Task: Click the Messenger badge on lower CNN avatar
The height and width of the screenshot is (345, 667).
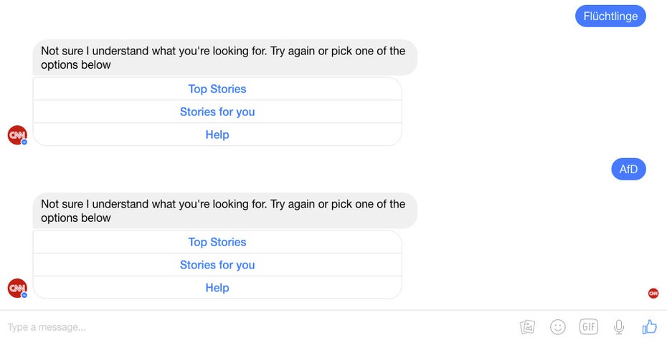Action: pyautogui.click(x=24, y=295)
